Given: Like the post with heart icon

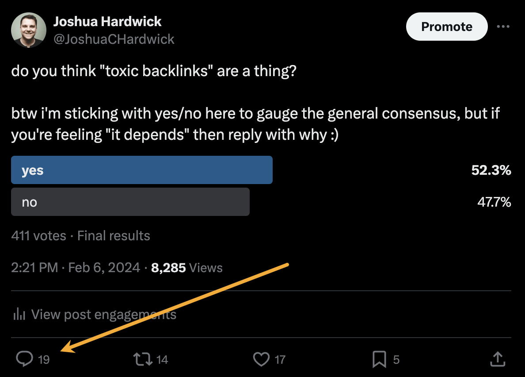Looking at the screenshot, I should click(x=261, y=359).
